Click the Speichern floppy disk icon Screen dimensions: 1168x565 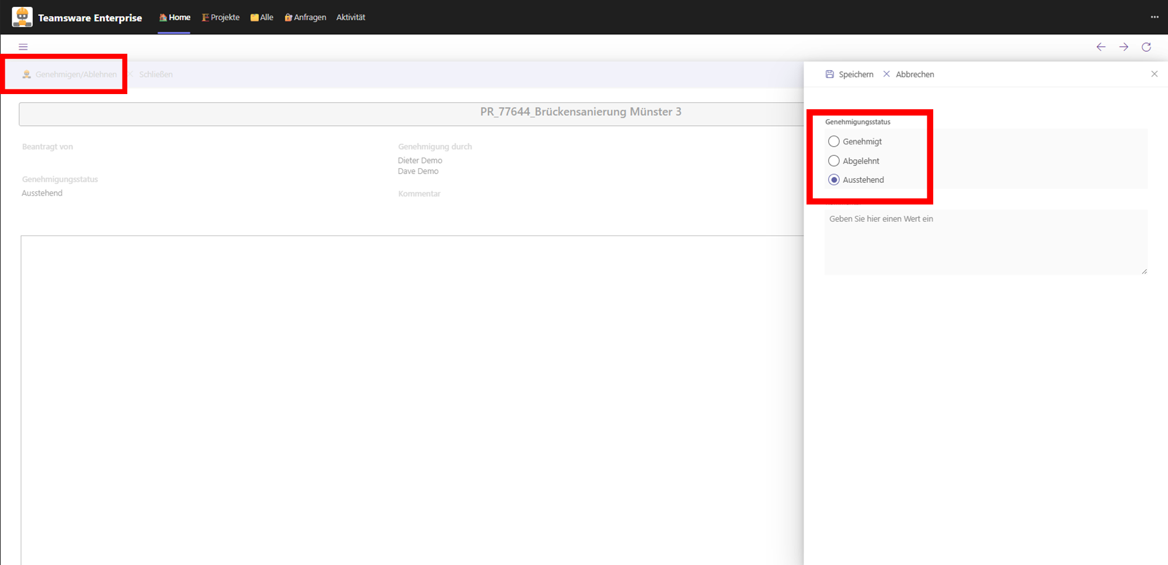(829, 74)
